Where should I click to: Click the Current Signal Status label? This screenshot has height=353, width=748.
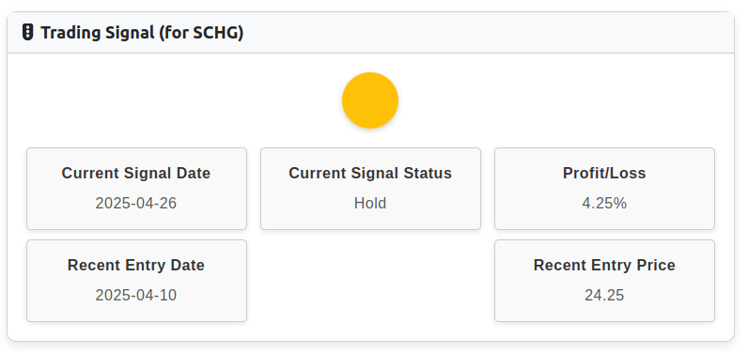370,173
